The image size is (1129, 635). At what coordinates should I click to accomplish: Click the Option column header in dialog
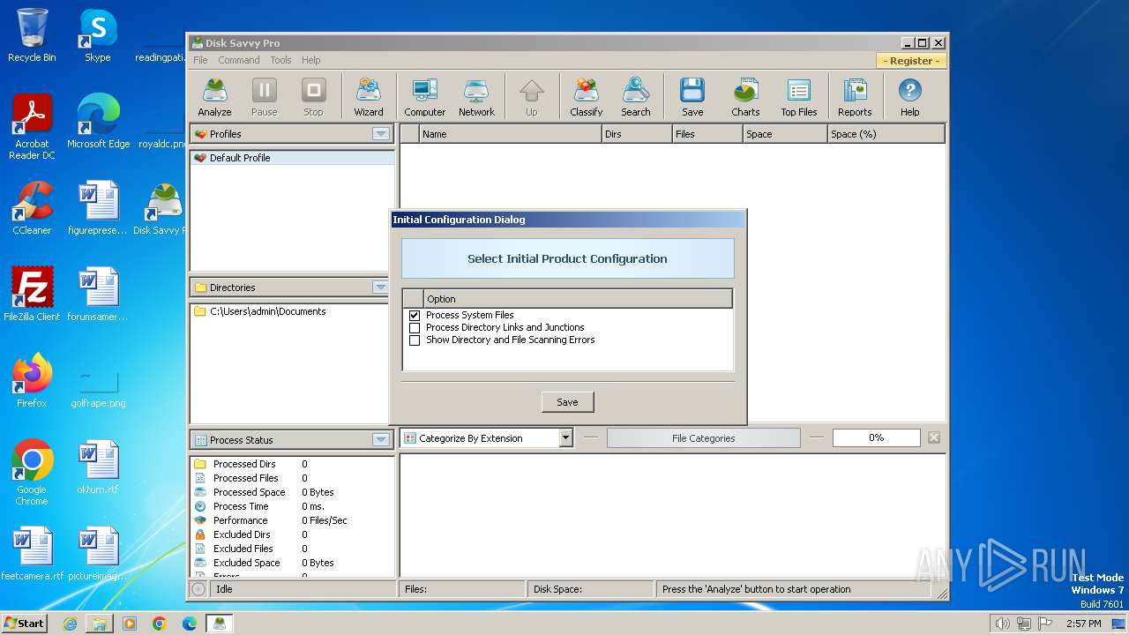578,299
